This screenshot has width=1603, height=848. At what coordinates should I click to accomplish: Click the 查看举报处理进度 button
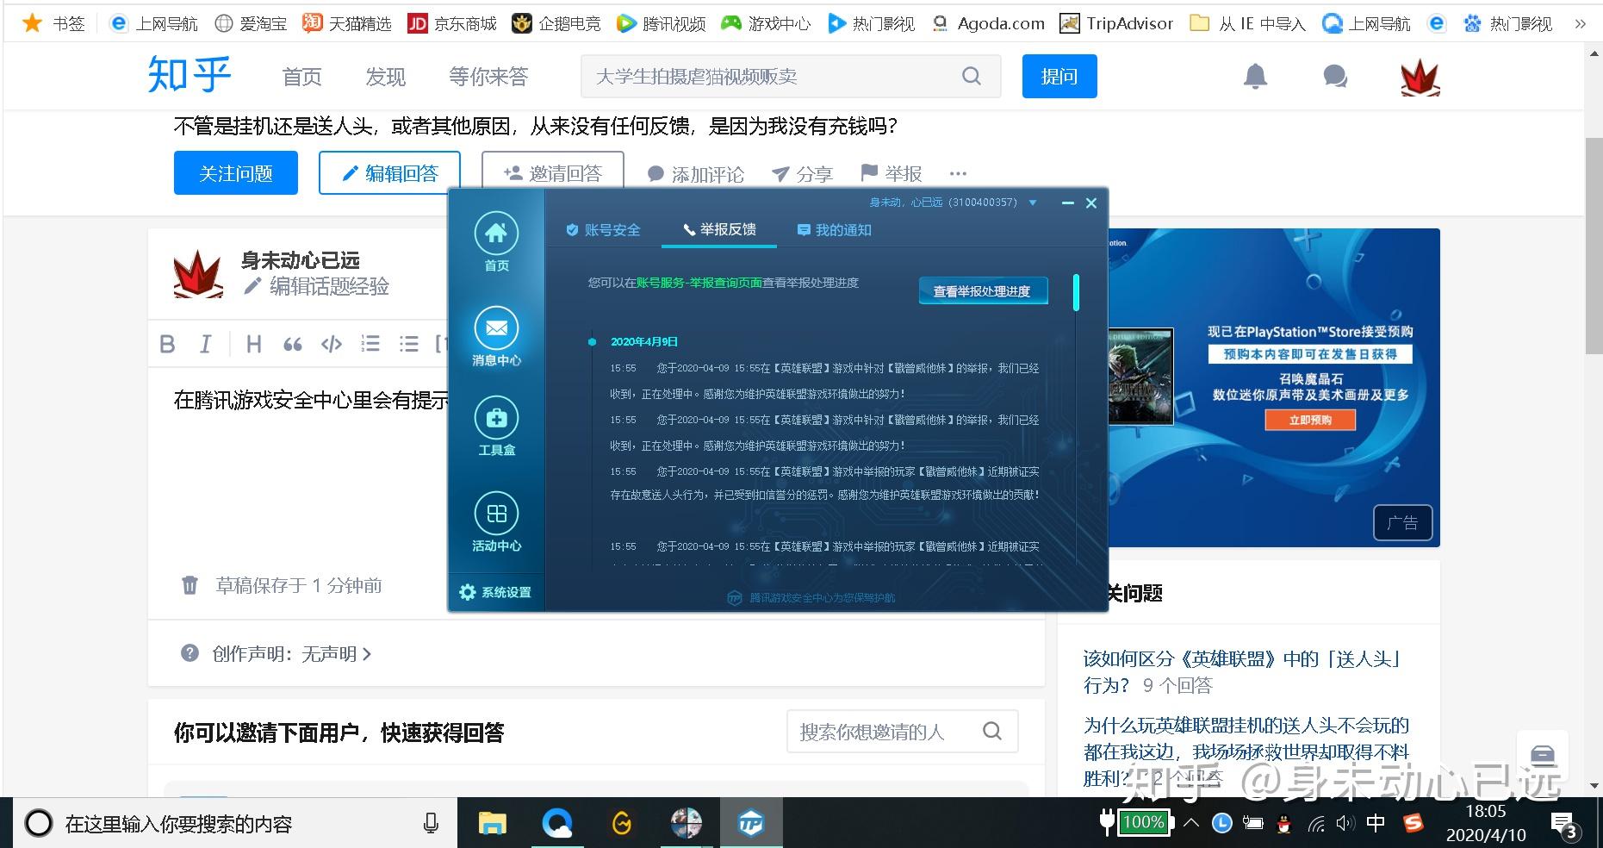click(x=982, y=290)
